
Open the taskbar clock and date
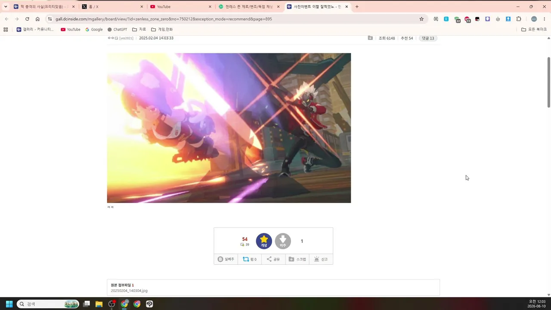(x=537, y=304)
